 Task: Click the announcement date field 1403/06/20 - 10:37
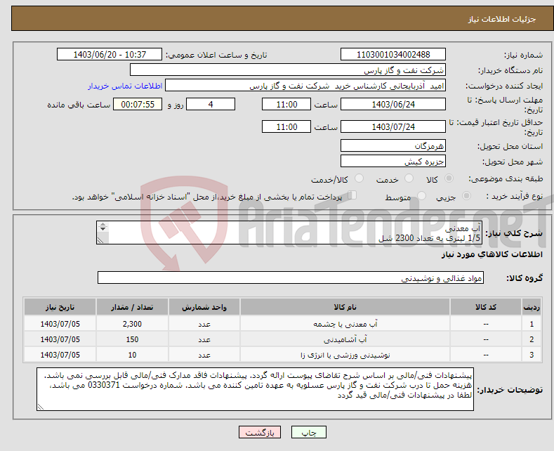click(x=110, y=54)
